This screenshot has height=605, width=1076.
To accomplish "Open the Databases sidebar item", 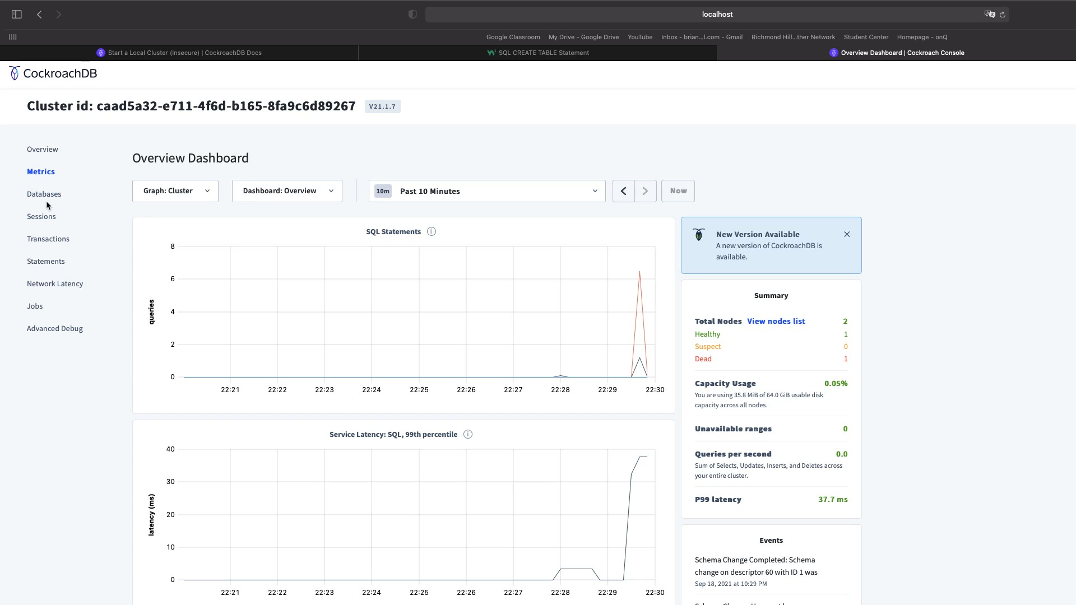I will point(44,194).
